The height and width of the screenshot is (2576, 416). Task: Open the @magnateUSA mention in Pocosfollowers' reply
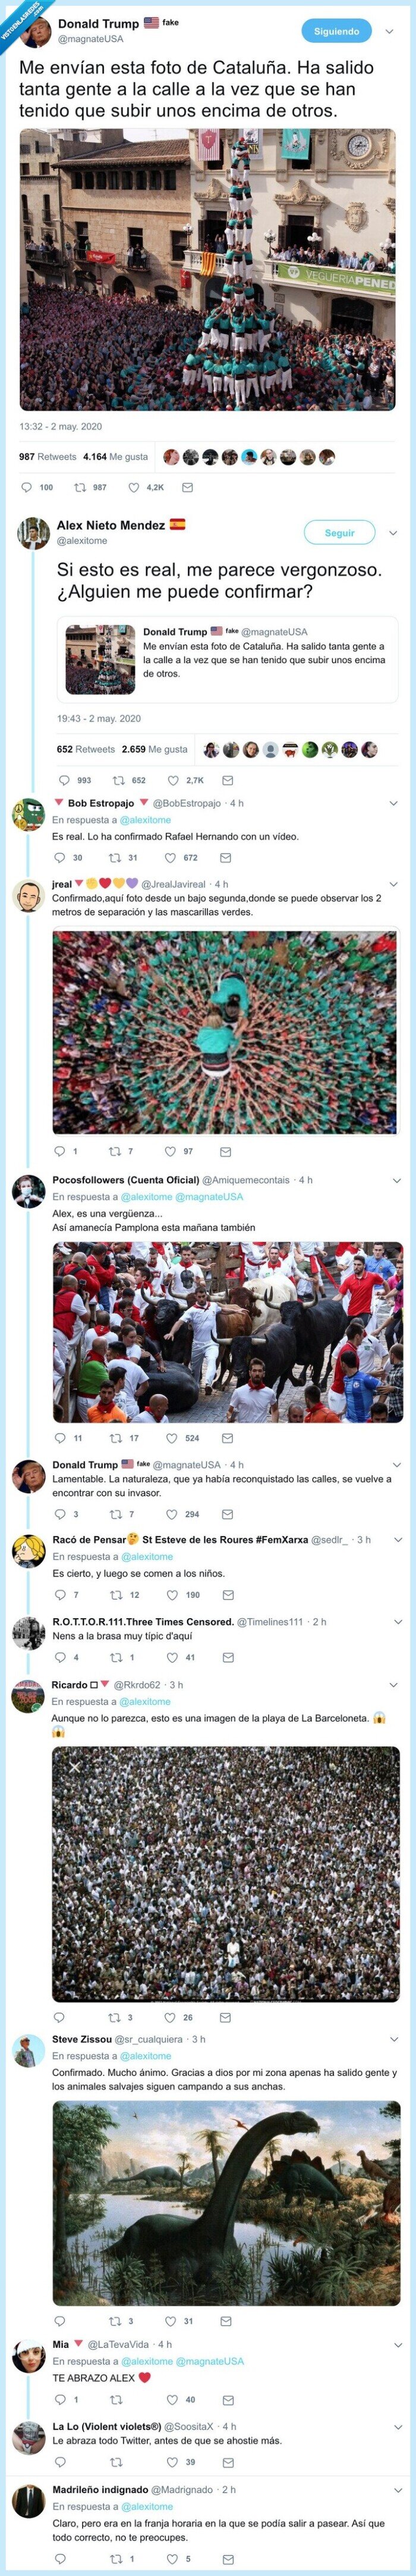[210, 1196]
